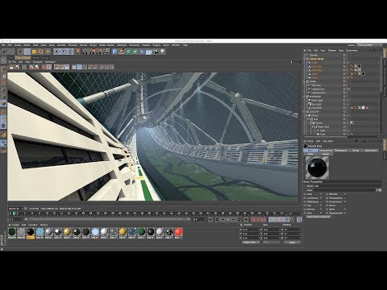Screen dimensions: 387x290
Task: Open the Objects vertical side tab
Action: 385,53
